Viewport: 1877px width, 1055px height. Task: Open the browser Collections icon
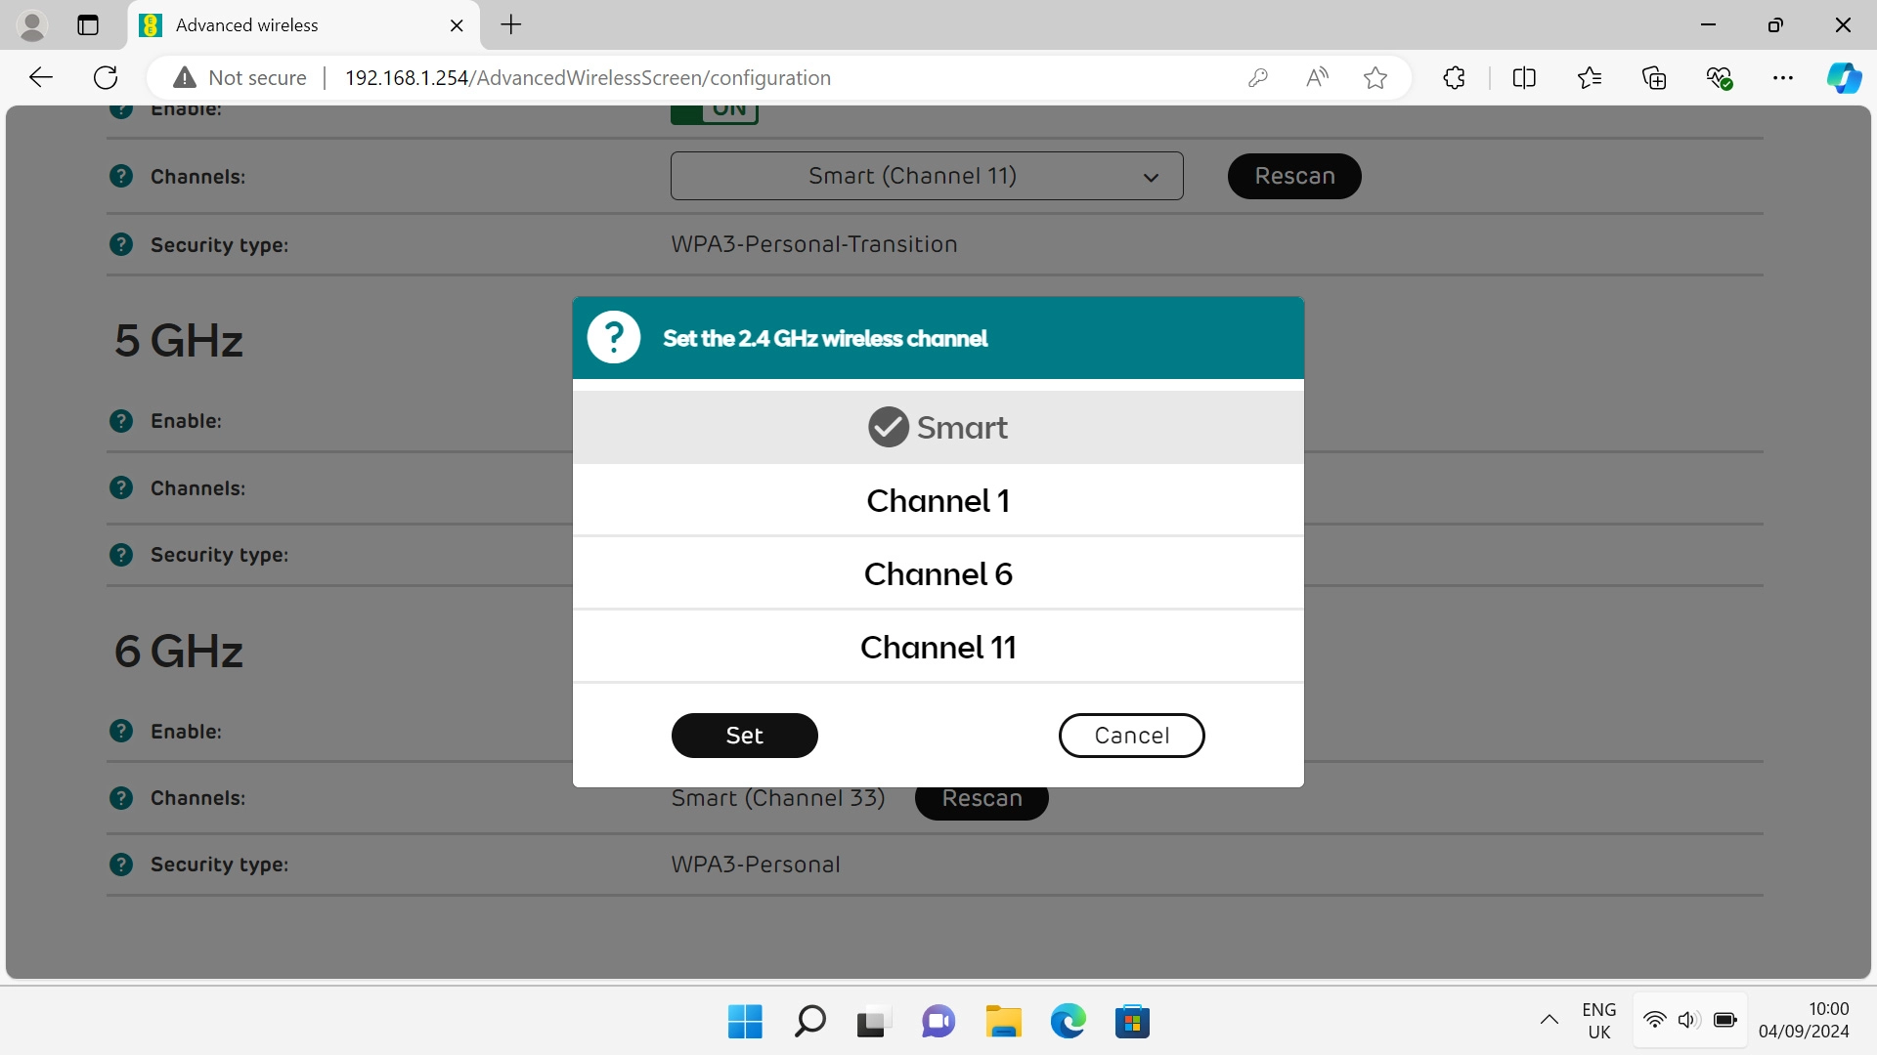pyautogui.click(x=1655, y=77)
